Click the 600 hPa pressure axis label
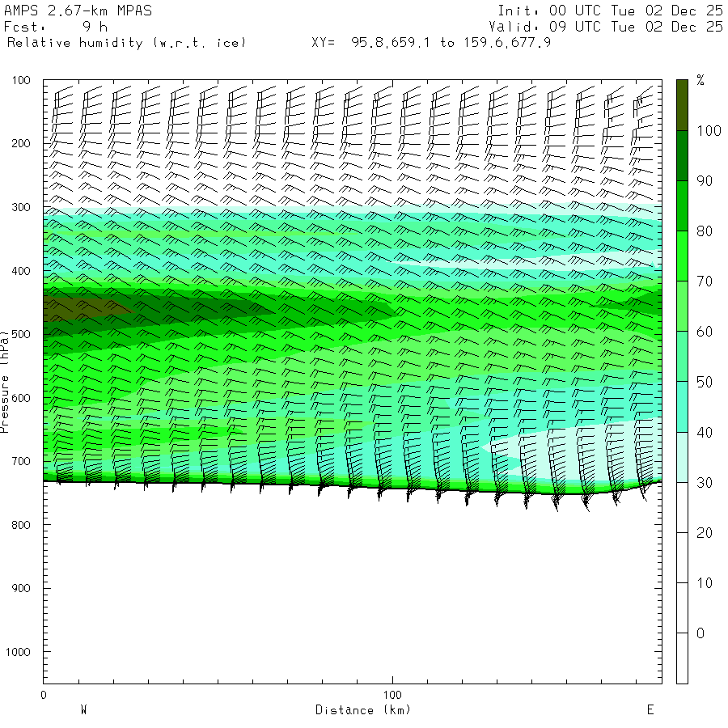728x728 pixels. [21, 398]
